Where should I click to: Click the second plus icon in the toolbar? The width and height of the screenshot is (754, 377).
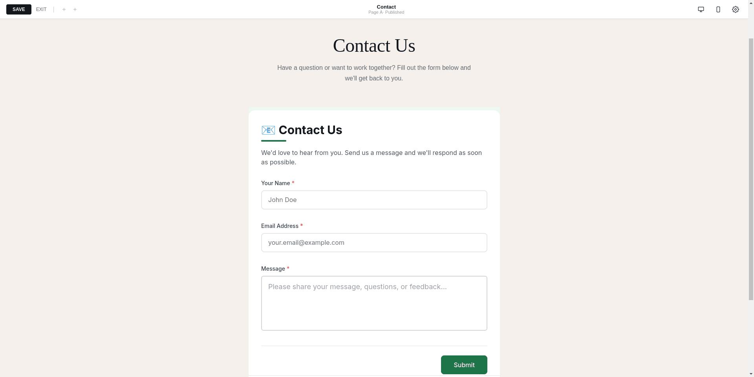pos(75,9)
